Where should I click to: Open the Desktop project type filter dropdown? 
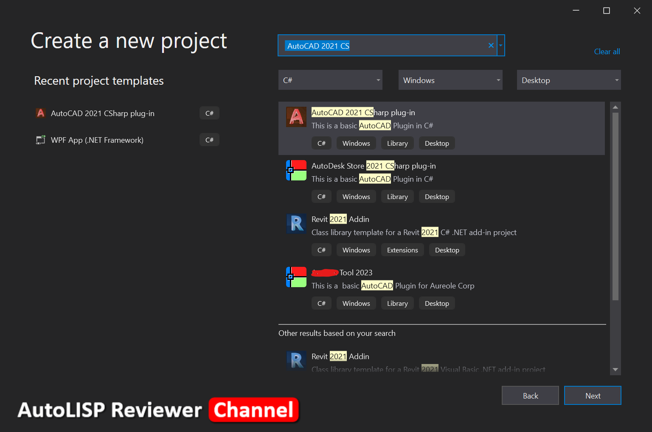point(569,80)
